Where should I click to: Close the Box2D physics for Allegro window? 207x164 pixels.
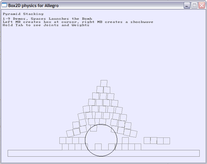[x=202, y=5]
